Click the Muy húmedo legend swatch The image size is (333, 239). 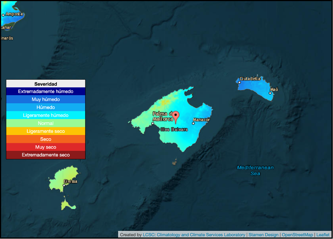(x=46, y=100)
